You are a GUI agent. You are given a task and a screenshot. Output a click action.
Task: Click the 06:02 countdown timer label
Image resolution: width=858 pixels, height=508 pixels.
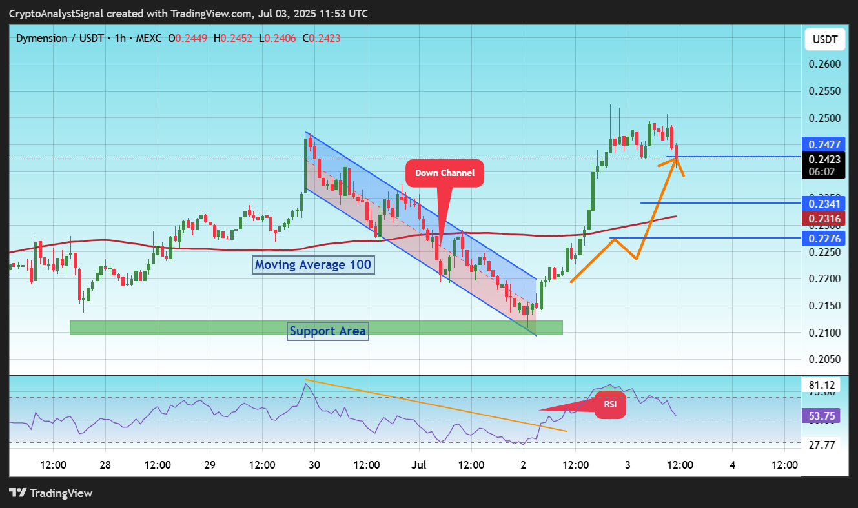pos(821,171)
